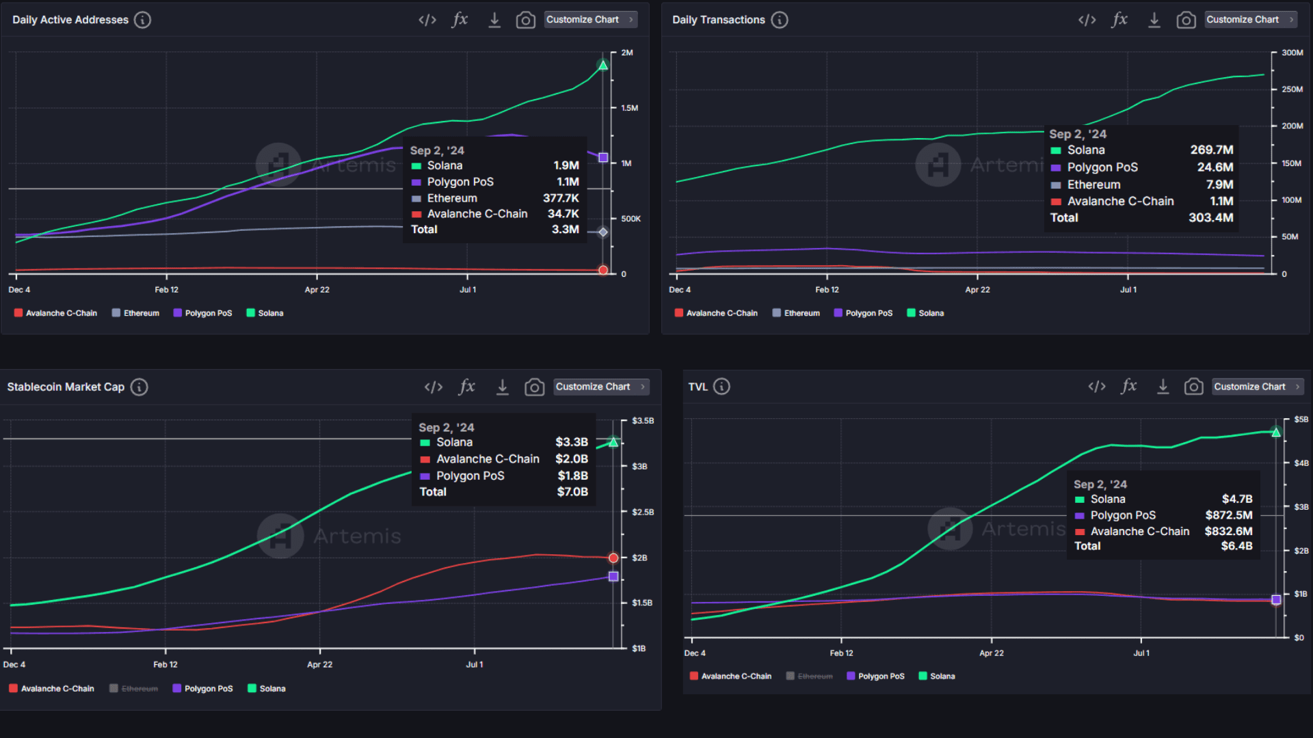This screenshot has width=1313, height=738.
Task: Click Ethereum diamond marker on Active Addresses chart
Action: point(603,232)
